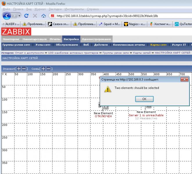Go to Комплексные отчеты submenu
Image resolution: width=192 pixels, height=174 pixels.
[x=129, y=45]
